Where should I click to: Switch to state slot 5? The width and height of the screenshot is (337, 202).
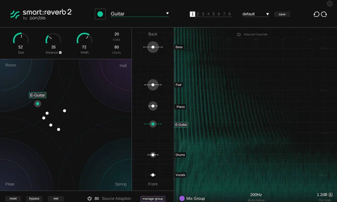coord(214,14)
